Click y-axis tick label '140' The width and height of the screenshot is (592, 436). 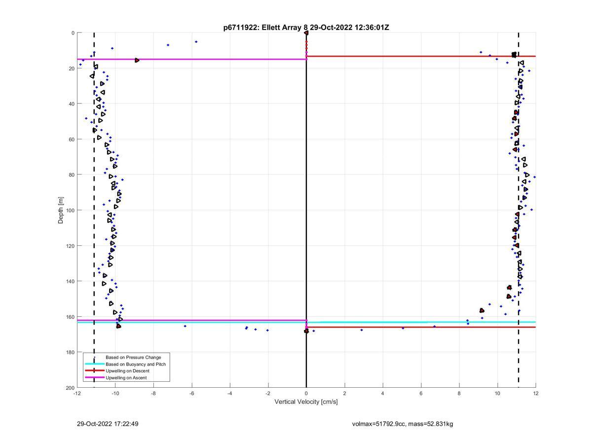tap(70, 281)
